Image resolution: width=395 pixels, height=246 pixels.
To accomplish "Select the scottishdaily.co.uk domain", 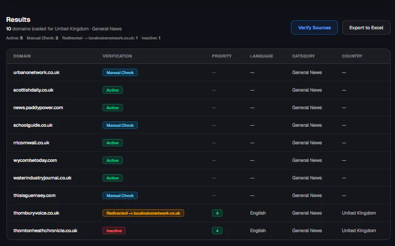I will pyautogui.click(x=33, y=90).
